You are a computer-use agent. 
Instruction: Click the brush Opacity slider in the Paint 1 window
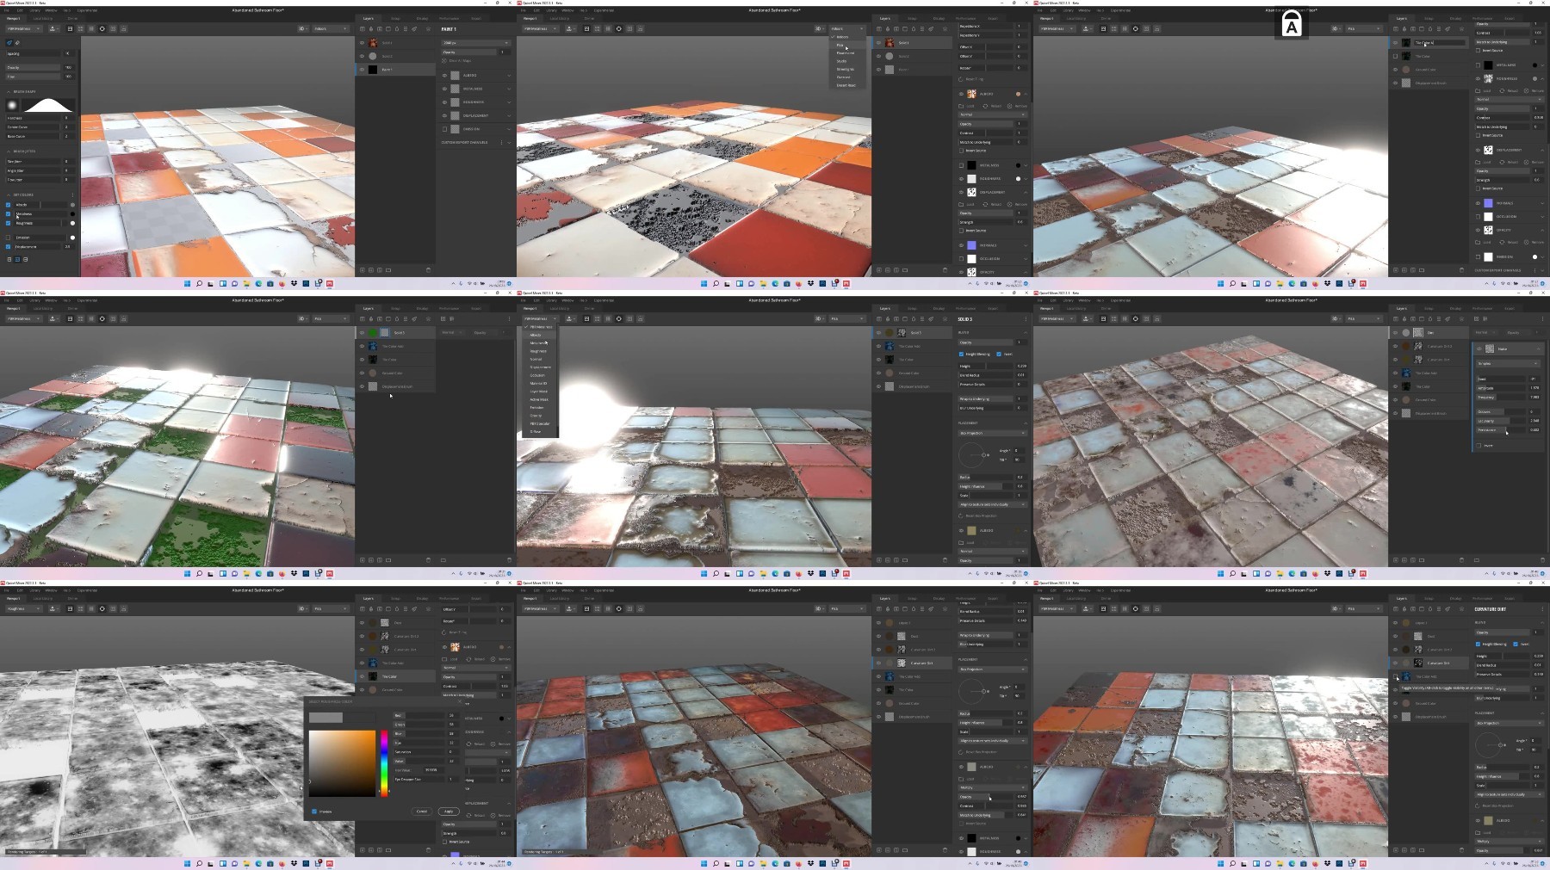coord(33,67)
